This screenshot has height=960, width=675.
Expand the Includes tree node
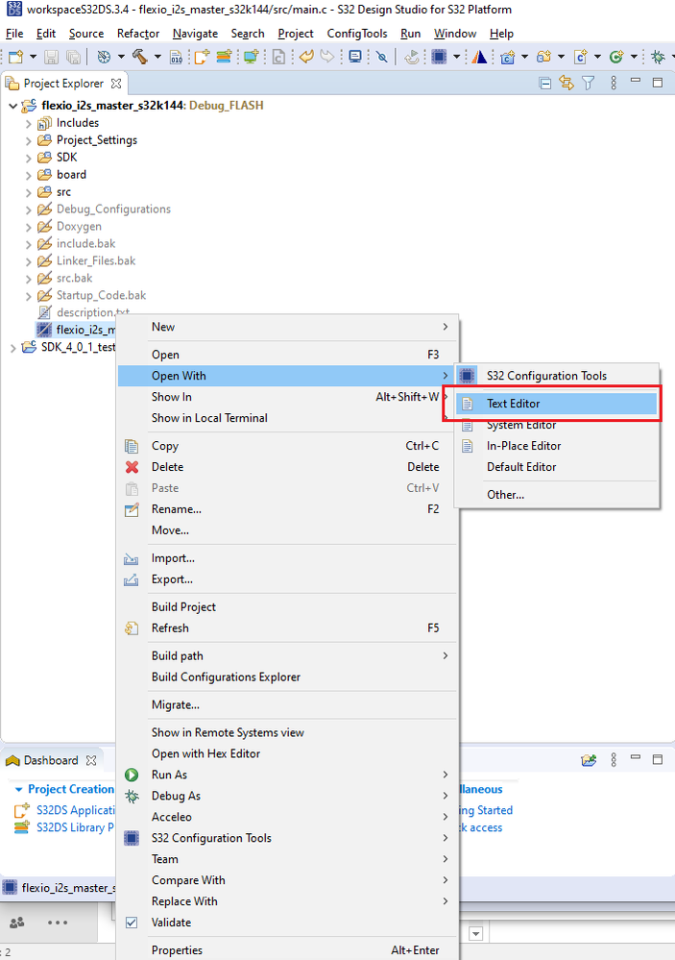click(x=29, y=123)
